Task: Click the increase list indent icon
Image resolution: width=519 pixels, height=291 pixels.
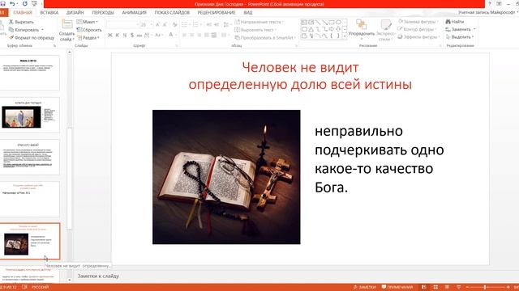Action: (217, 25)
